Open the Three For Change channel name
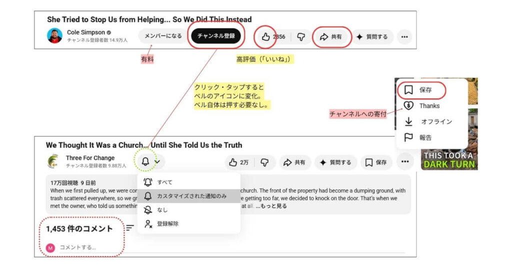This screenshot has width=512, height=268. click(90, 158)
